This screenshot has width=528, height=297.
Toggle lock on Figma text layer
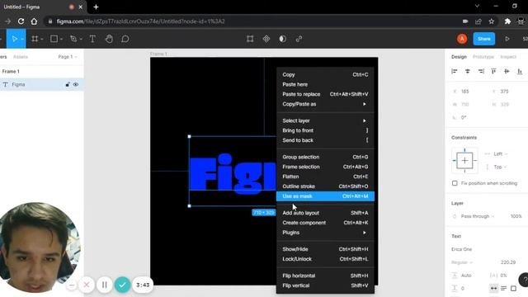pyautogui.click(x=68, y=84)
